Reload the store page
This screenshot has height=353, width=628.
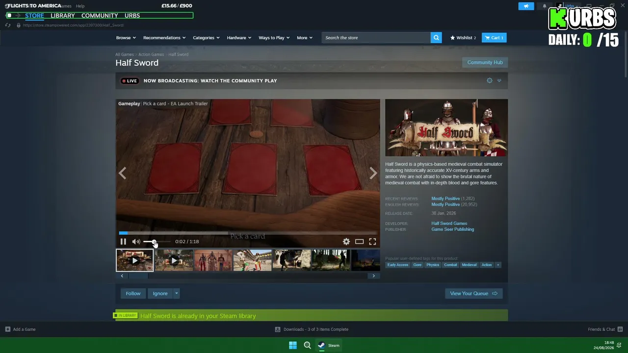click(8, 25)
